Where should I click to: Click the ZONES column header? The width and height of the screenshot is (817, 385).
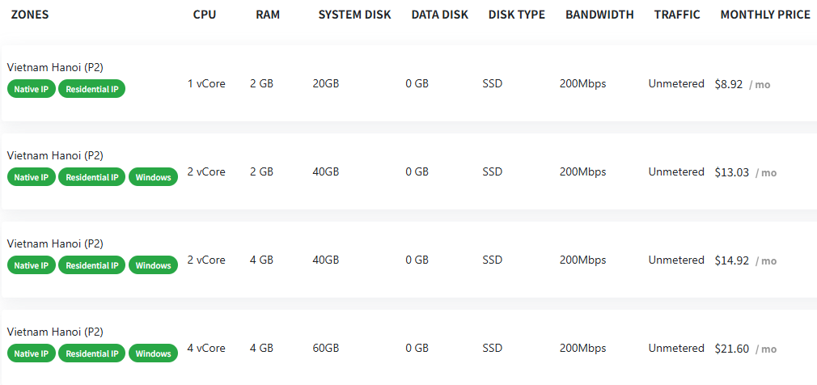(x=30, y=15)
